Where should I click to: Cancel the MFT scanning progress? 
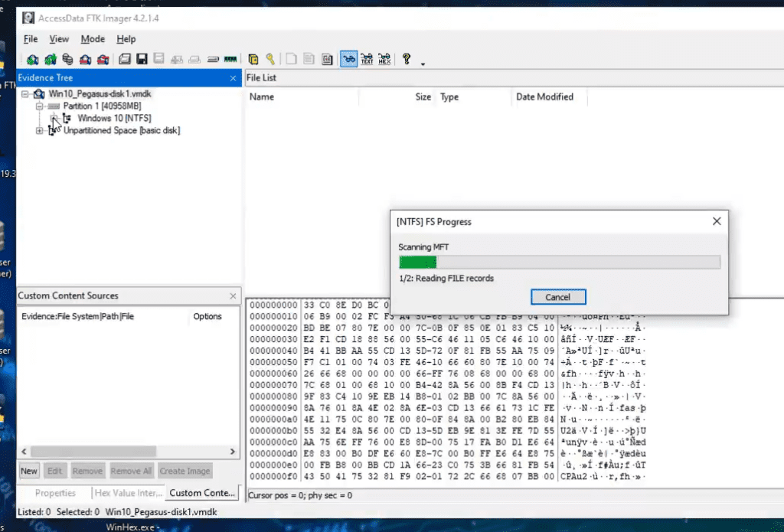click(558, 297)
